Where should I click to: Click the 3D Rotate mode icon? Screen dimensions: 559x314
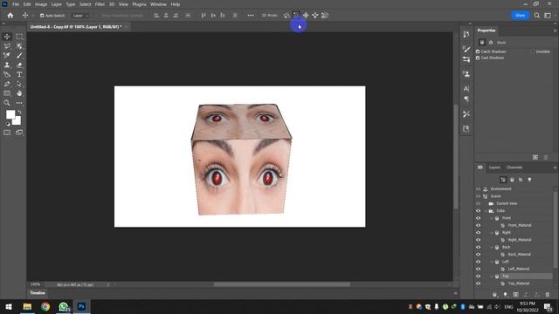286,16
